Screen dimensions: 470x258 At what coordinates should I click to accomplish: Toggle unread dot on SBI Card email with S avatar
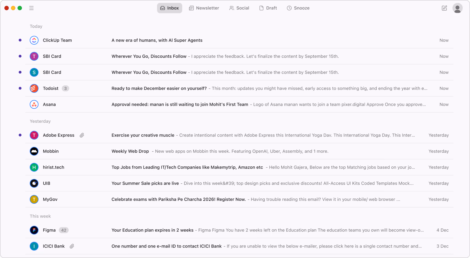20,72
